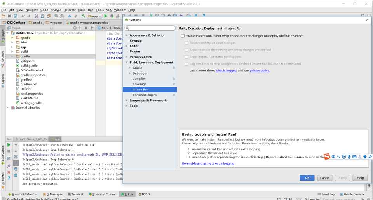The width and height of the screenshot is (373, 200).
Task: Click the Print icon in Run console
Action: (16, 169)
